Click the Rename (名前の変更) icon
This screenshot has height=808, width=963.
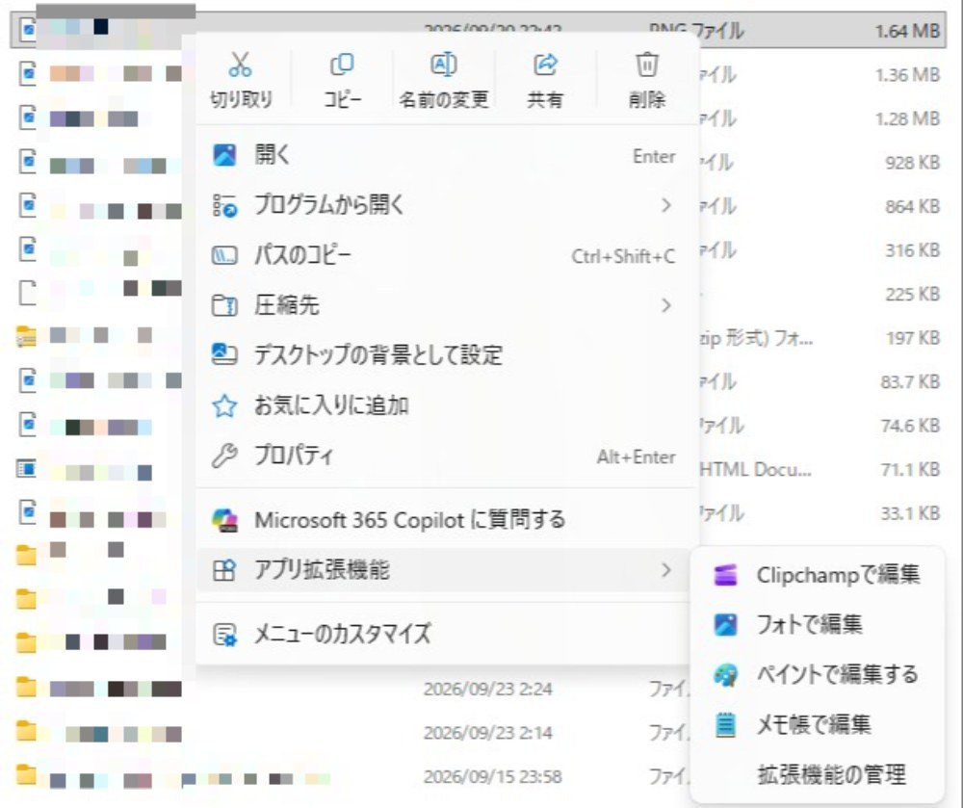[x=443, y=64]
